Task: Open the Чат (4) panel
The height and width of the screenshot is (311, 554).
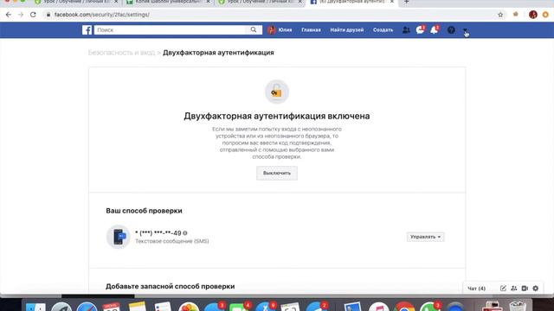Action: pos(477,289)
